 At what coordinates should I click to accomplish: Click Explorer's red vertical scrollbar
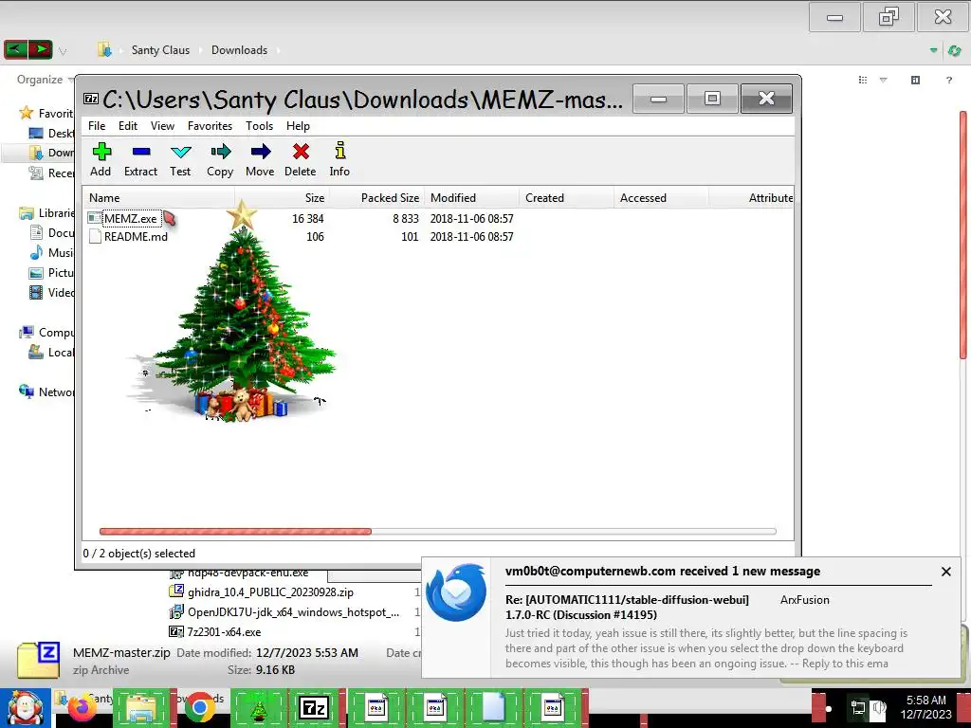tap(963, 234)
